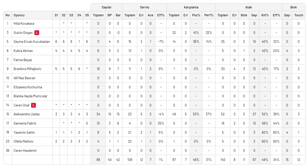Viewport: 308px width, 166px height.
Task: Select the Sayılar group header
Action: pos(106,7)
